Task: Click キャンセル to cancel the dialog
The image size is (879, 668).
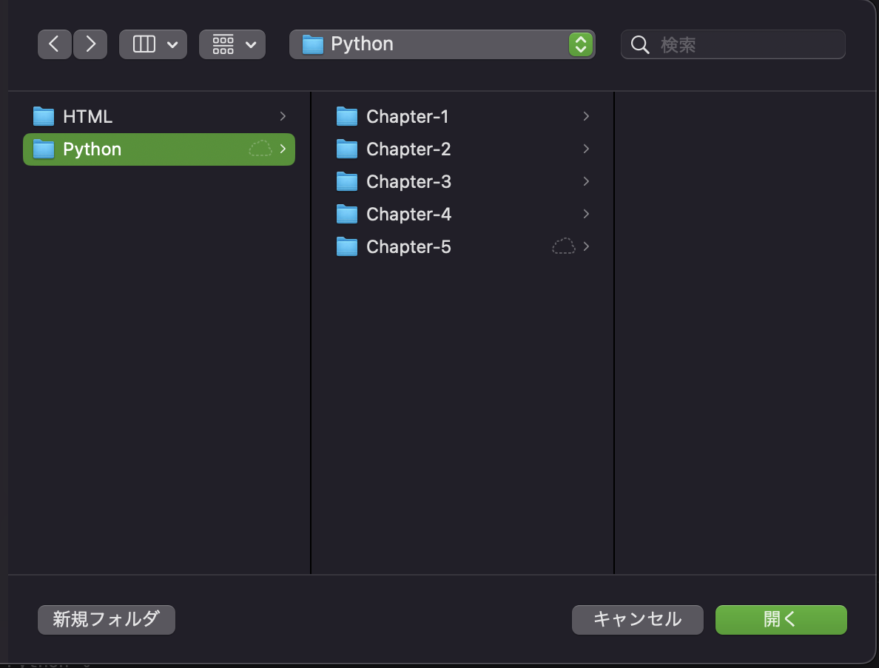Action: tap(637, 620)
